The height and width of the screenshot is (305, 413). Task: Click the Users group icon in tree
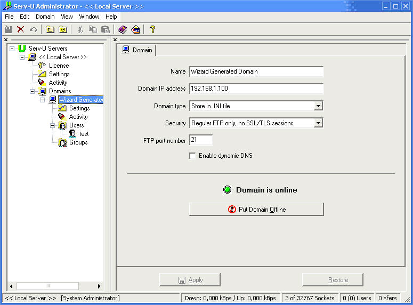tap(62, 125)
